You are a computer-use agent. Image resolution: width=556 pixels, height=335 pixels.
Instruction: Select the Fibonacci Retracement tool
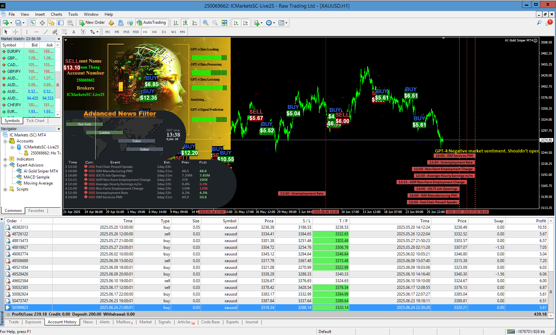click(x=65, y=32)
